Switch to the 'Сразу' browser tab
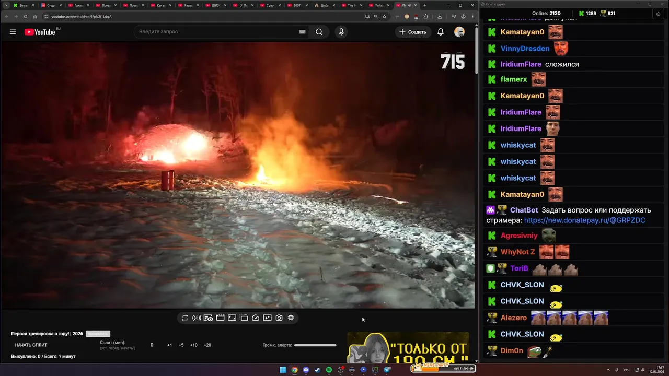669x376 pixels. (270, 5)
